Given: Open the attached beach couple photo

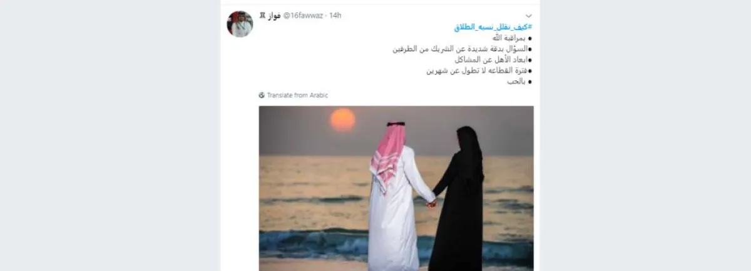Looking at the screenshot, I should (x=396, y=188).
